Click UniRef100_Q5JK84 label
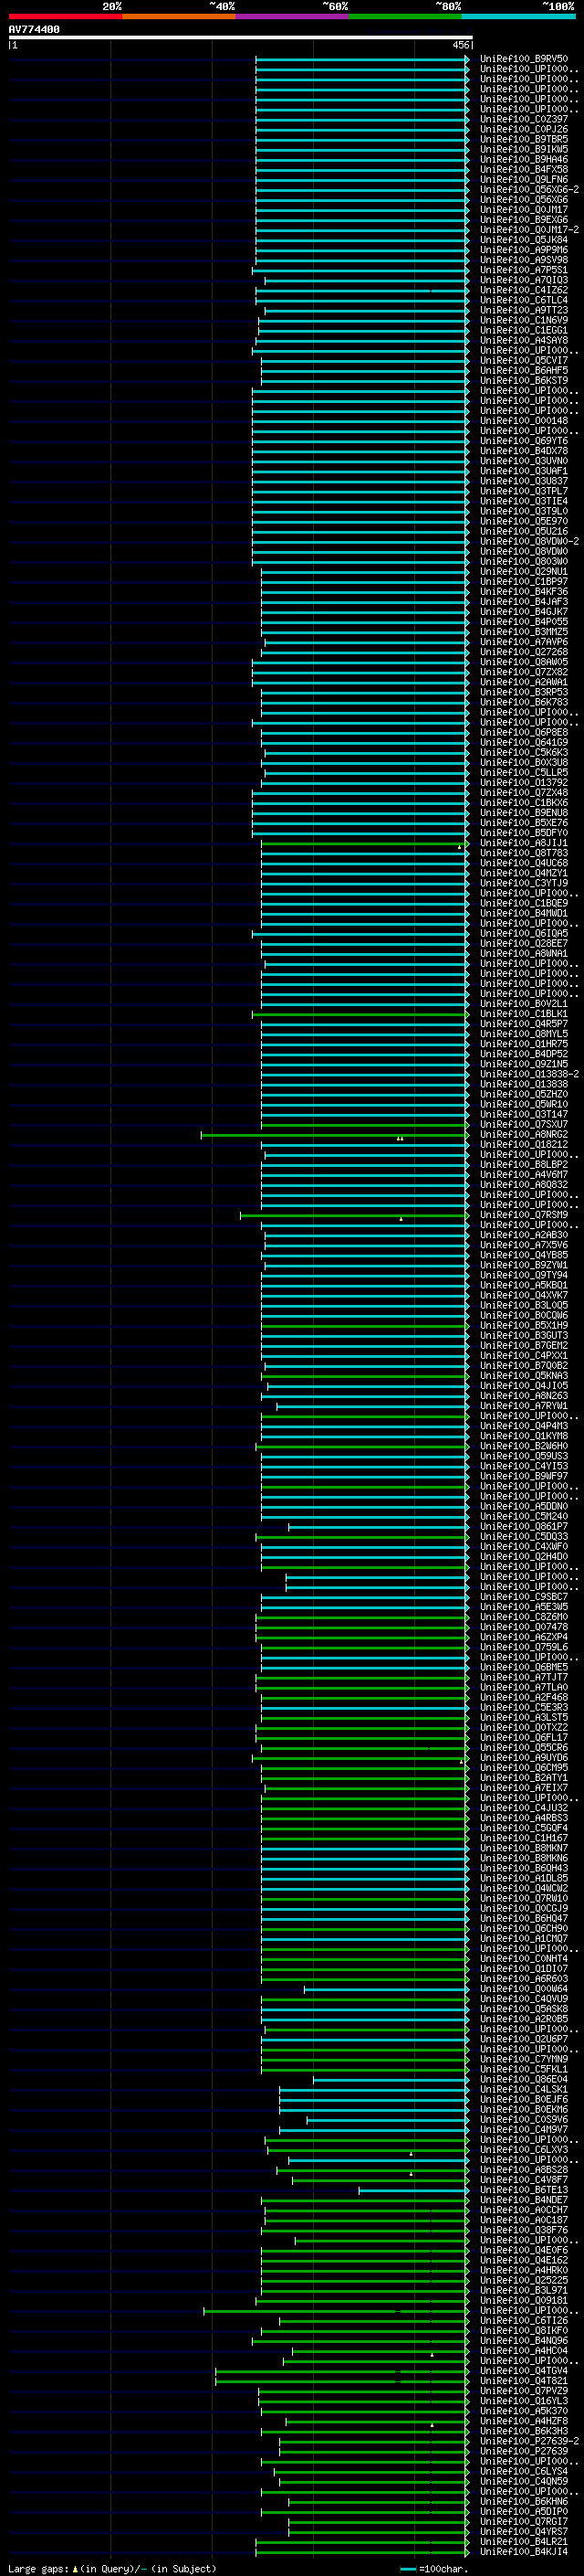This screenshot has height=2576, width=584. [x=524, y=240]
